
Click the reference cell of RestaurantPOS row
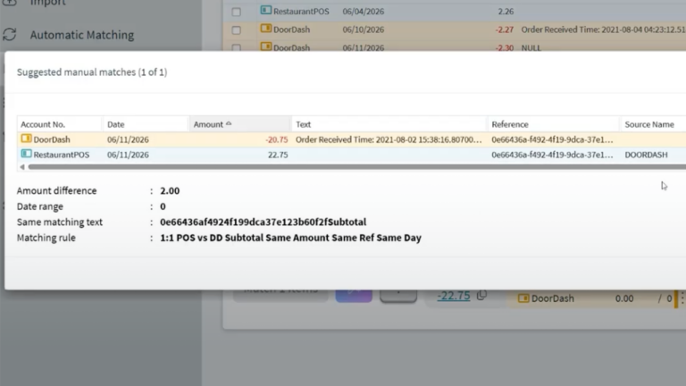[x=552, y=155]
